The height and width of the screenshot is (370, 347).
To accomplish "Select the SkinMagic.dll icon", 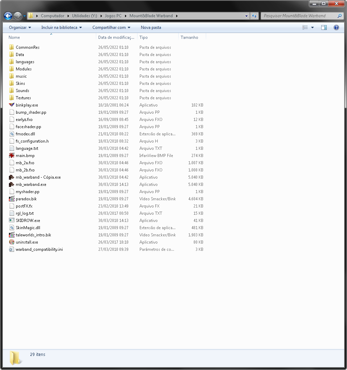I will pos(12,228).
